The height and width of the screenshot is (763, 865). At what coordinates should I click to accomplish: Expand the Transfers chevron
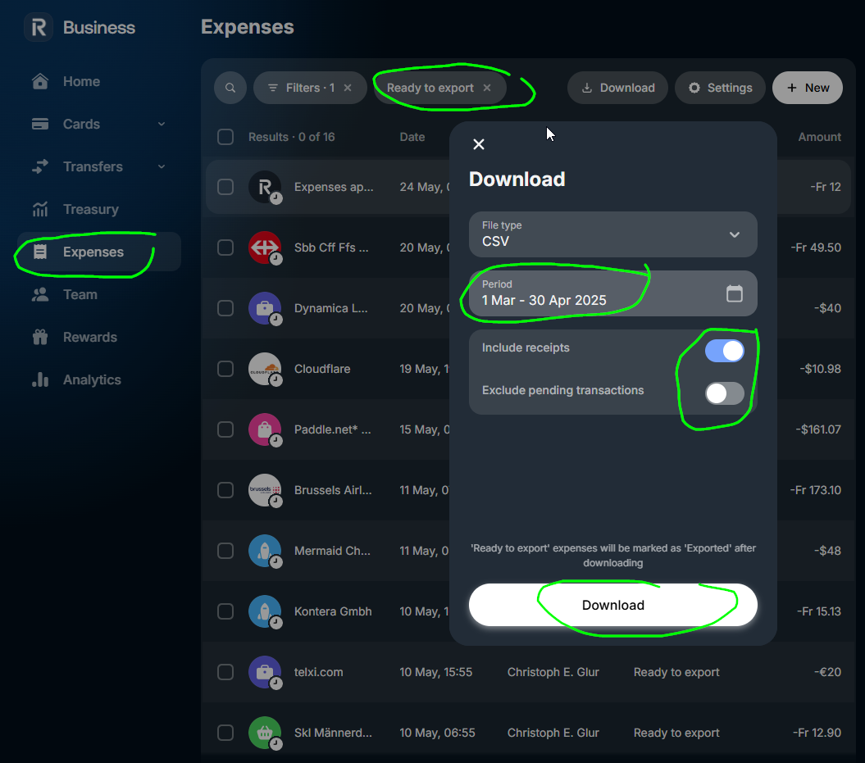(x=162, y=166)
